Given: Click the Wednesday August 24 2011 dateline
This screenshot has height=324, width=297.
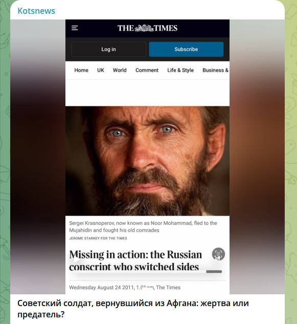Looking at the screenshot, I should (125, 288).
